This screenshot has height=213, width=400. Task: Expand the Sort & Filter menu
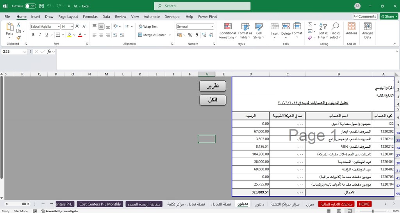point(323,30)
